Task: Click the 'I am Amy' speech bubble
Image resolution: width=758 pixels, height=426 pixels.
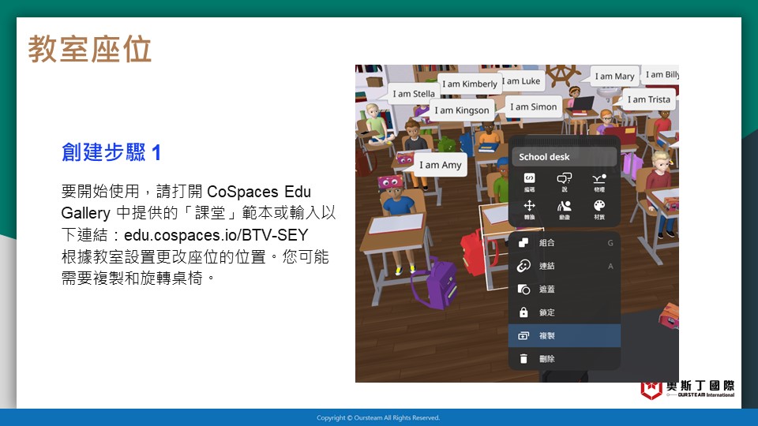Action: point(440,165)
